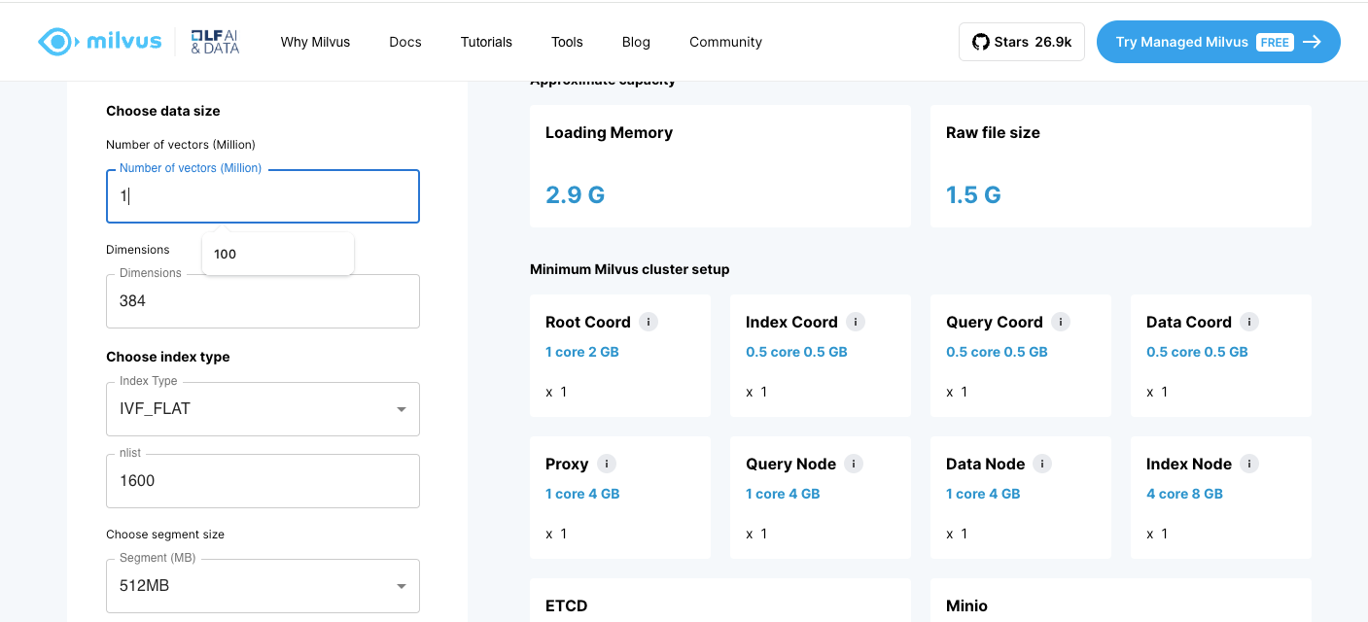Click the Minio card heading
Image resolution: width=1368 pixels, height=622 pixels.
click(x=966, y=605)
